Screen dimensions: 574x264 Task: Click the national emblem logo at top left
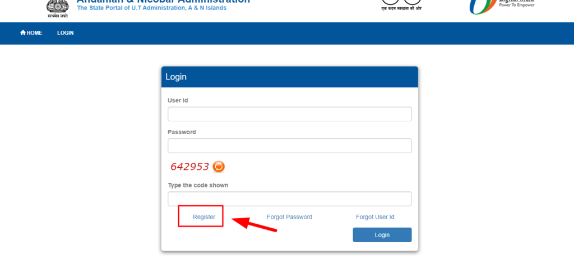[x=58, y=8]
